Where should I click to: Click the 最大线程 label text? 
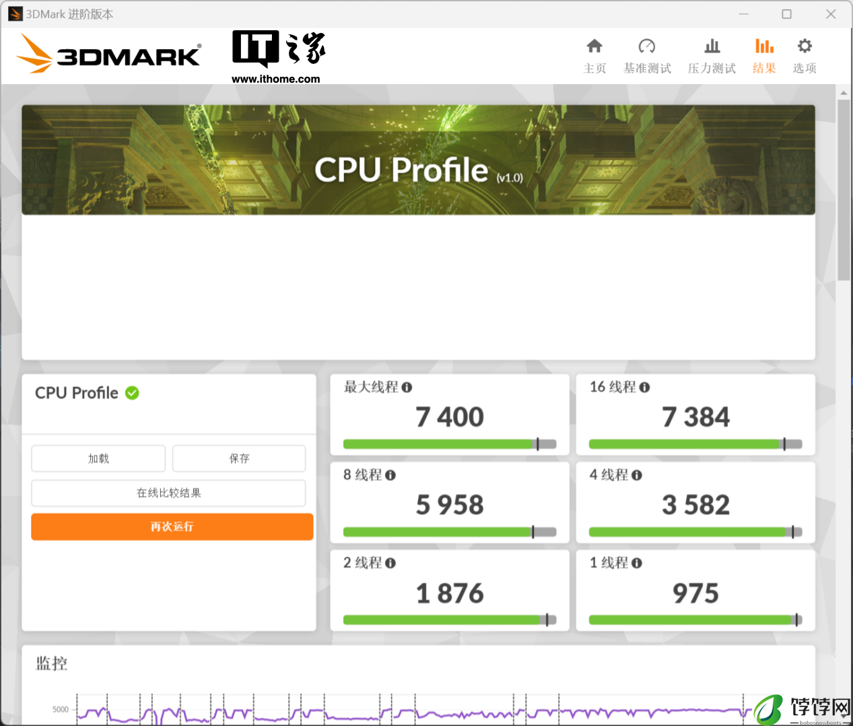pyautogui.click(x=371, y=387)
